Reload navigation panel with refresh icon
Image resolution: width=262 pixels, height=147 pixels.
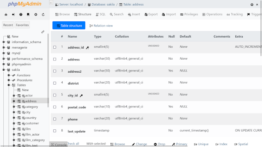(43, 15)
